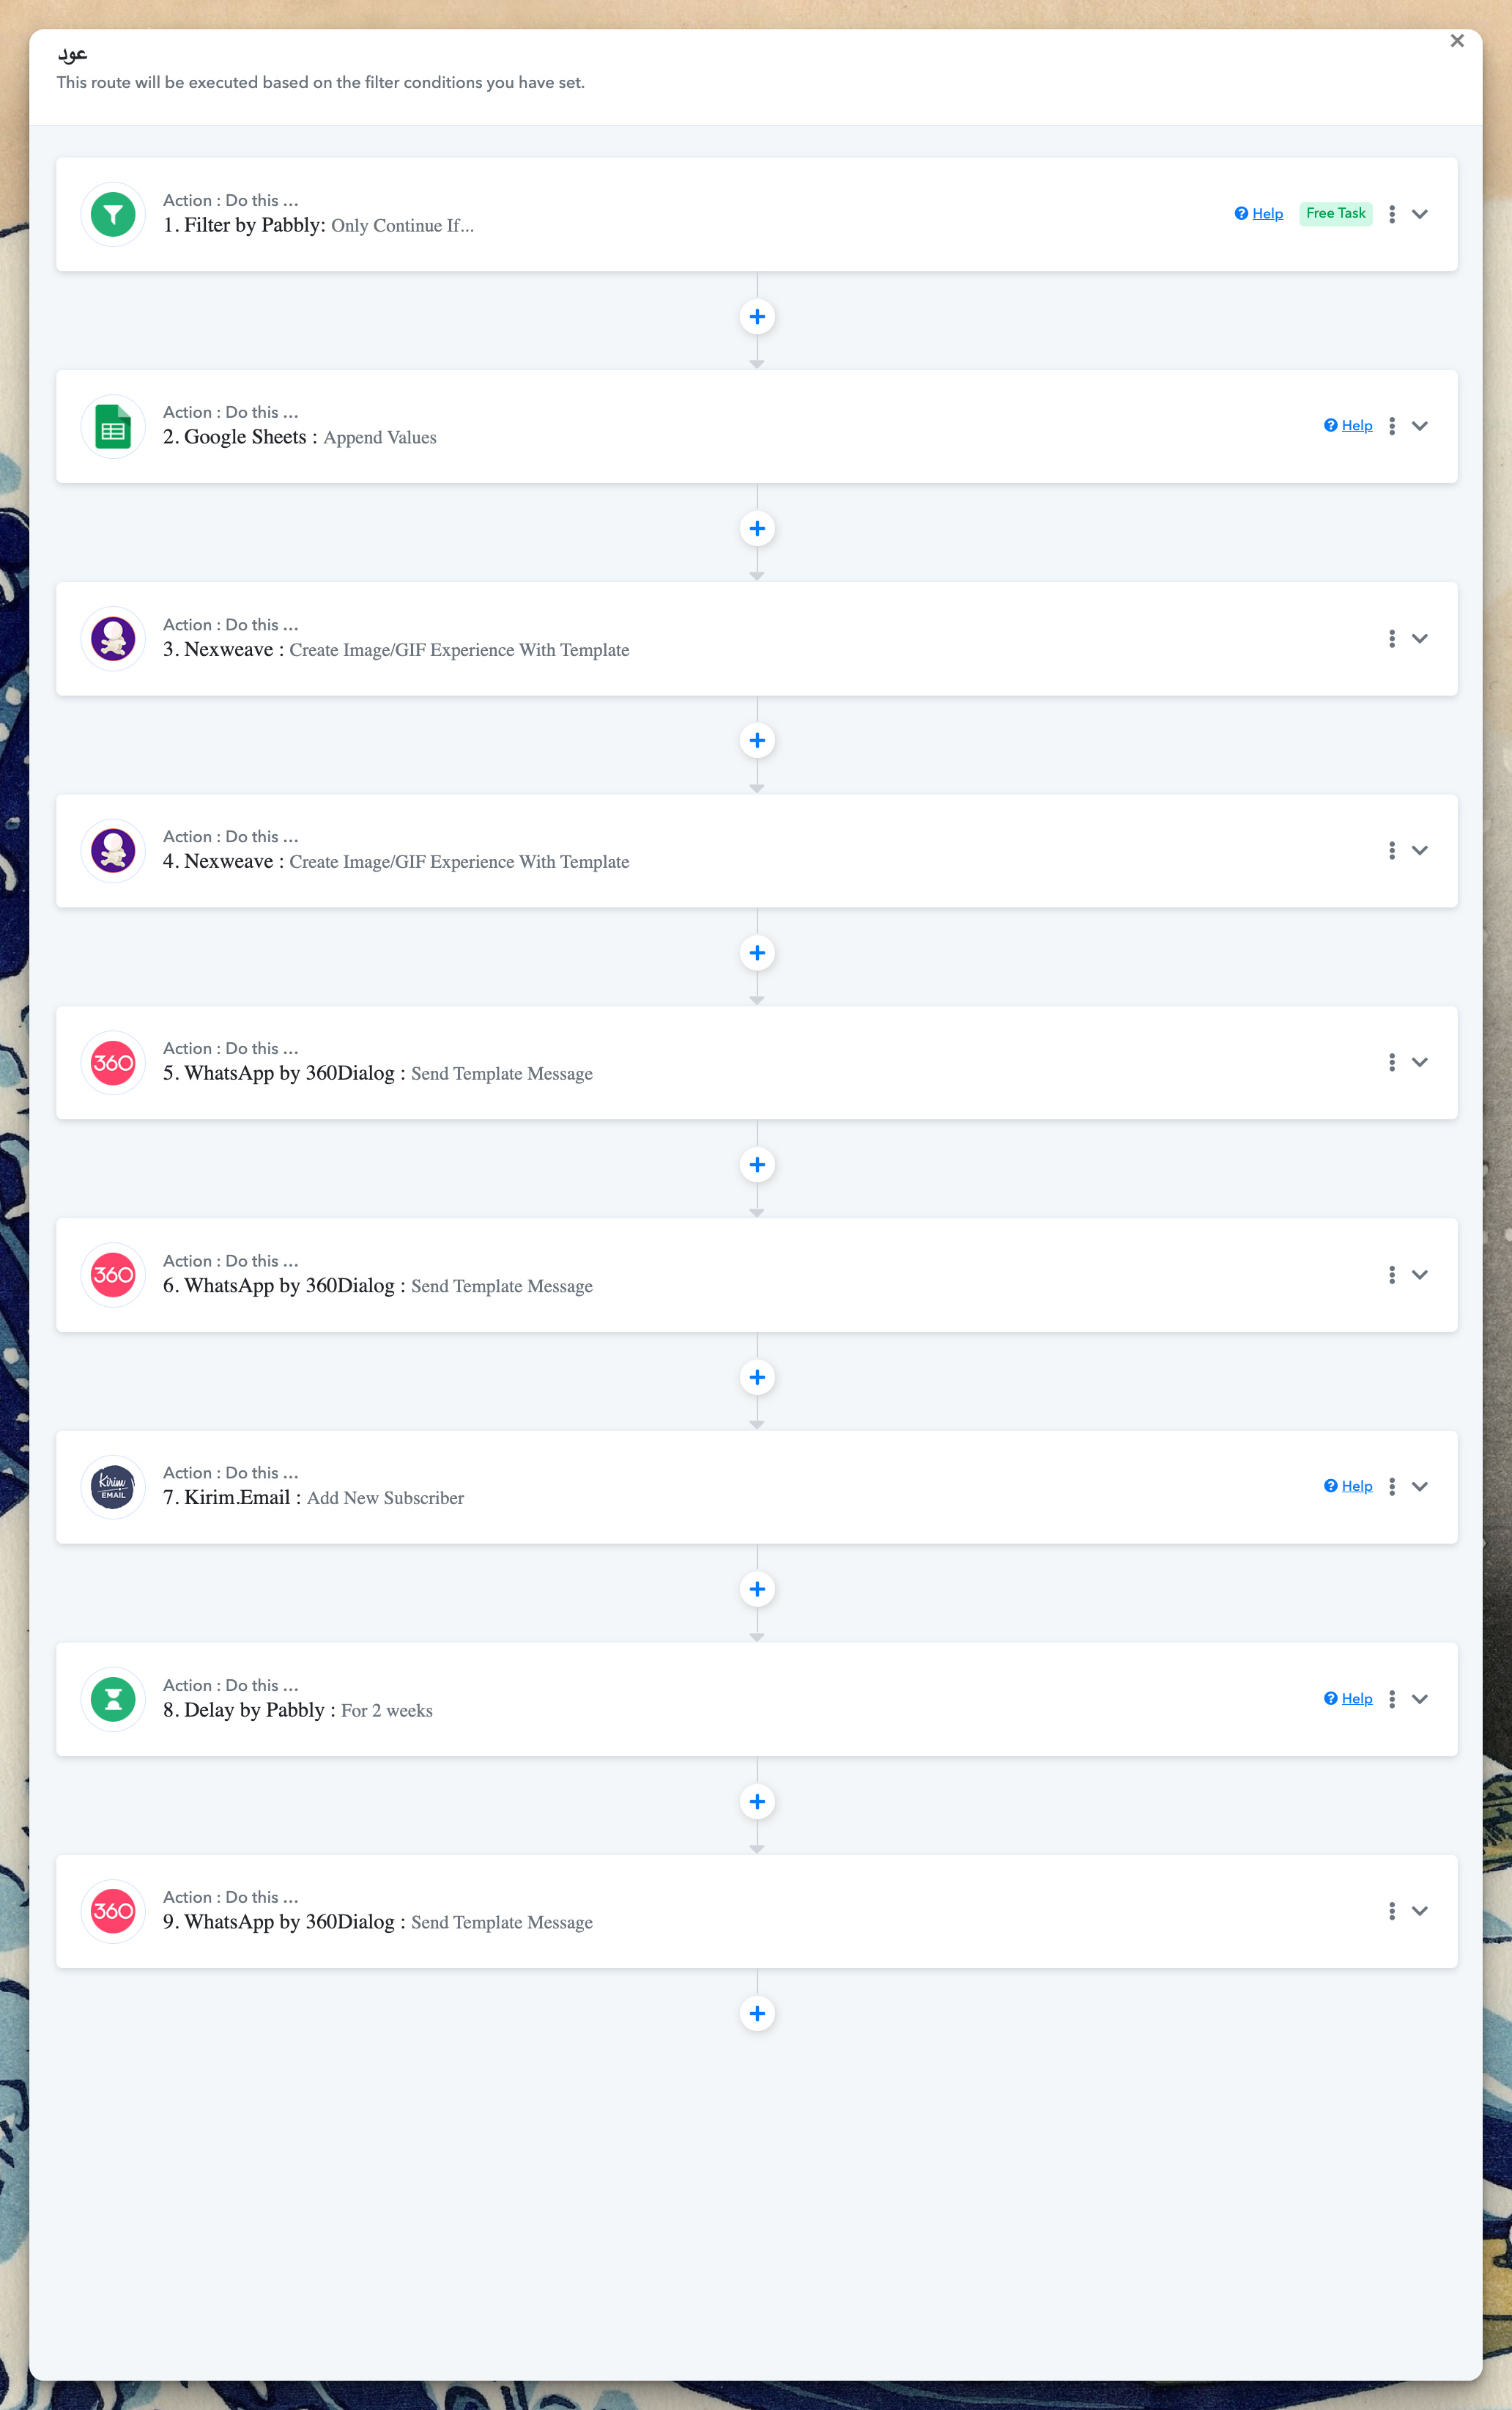Screen dimensions: 1512x2410
Task: Add a step after Delay by Pabbly
Action: click(x=757, y=1802)
